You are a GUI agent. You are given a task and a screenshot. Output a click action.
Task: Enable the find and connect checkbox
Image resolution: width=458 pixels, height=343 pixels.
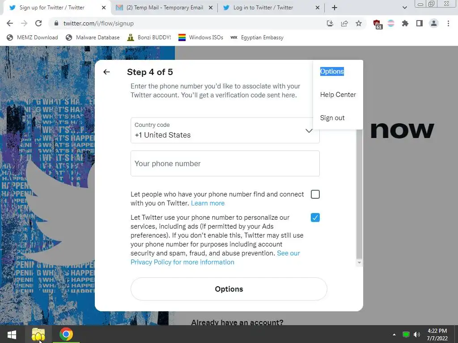(x=315, y=194)
